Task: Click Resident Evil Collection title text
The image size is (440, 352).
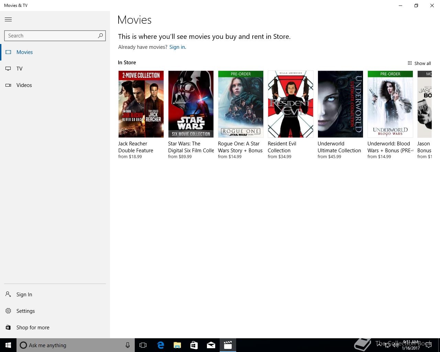Action: [282, 147]
